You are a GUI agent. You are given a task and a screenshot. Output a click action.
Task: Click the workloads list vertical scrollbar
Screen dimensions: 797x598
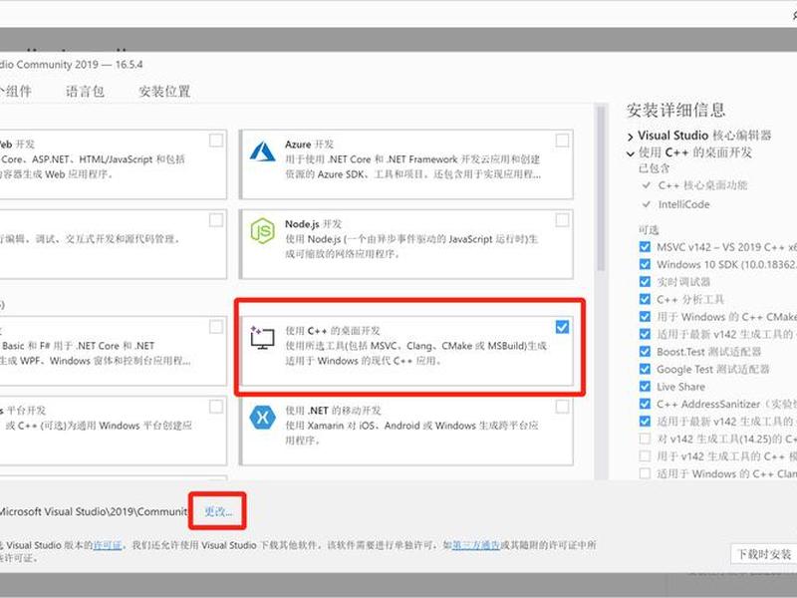(x=601, y=188)
